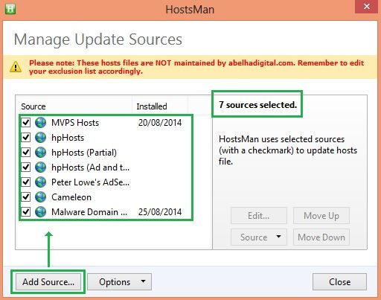This screenshot has width=381, height=300.
Task: Open the Options dropdown menu
Action: click(x=119, y=282)
